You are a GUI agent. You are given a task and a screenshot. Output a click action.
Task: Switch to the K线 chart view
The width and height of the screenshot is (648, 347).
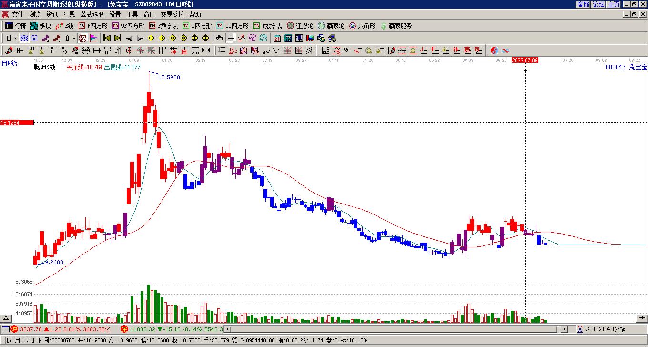click(x=65, y=26)
